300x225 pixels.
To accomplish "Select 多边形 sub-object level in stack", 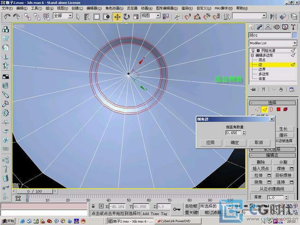I will (264, 74).
